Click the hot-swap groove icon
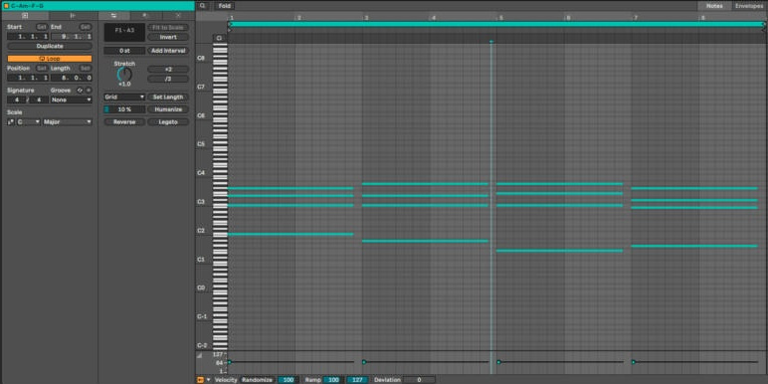This screenshot has height=384, width=768. pyautogui.click(x=80, y=91)
